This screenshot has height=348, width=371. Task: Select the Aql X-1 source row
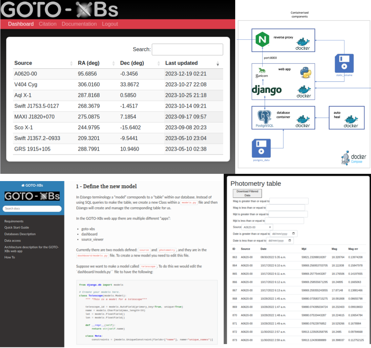pyautogui.click(x=118, y=95)
